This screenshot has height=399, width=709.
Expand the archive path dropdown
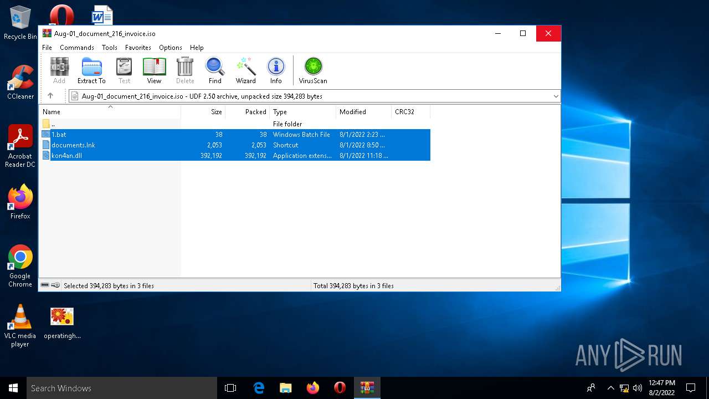tap(556, 96)
